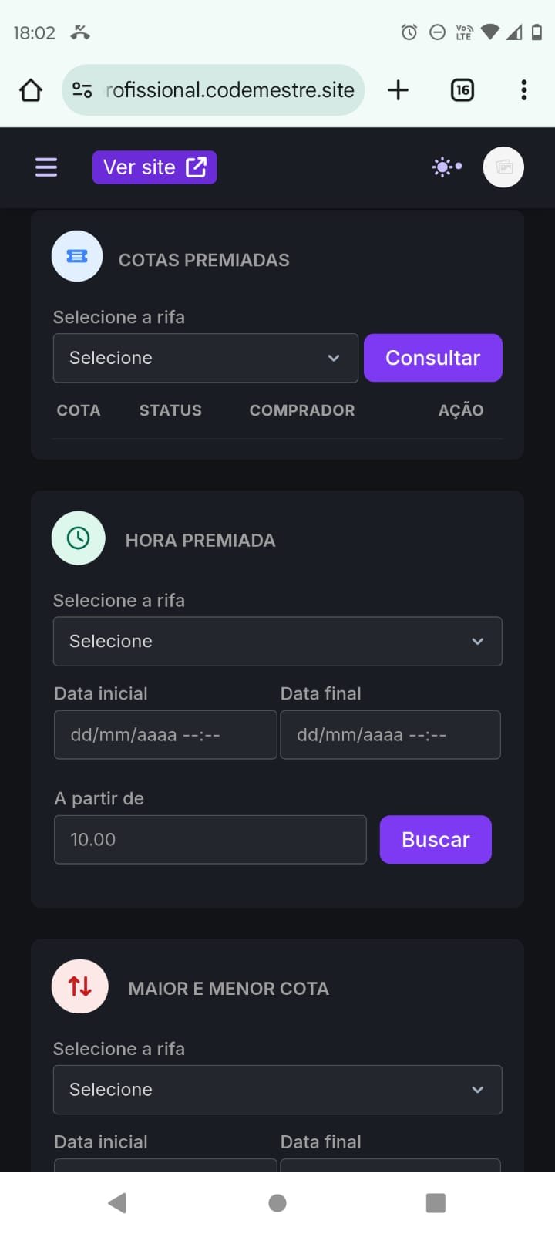Focus the Hora Premiada Data final field
This screenshot has height=1234, width=555.
[x=390, y=735]
